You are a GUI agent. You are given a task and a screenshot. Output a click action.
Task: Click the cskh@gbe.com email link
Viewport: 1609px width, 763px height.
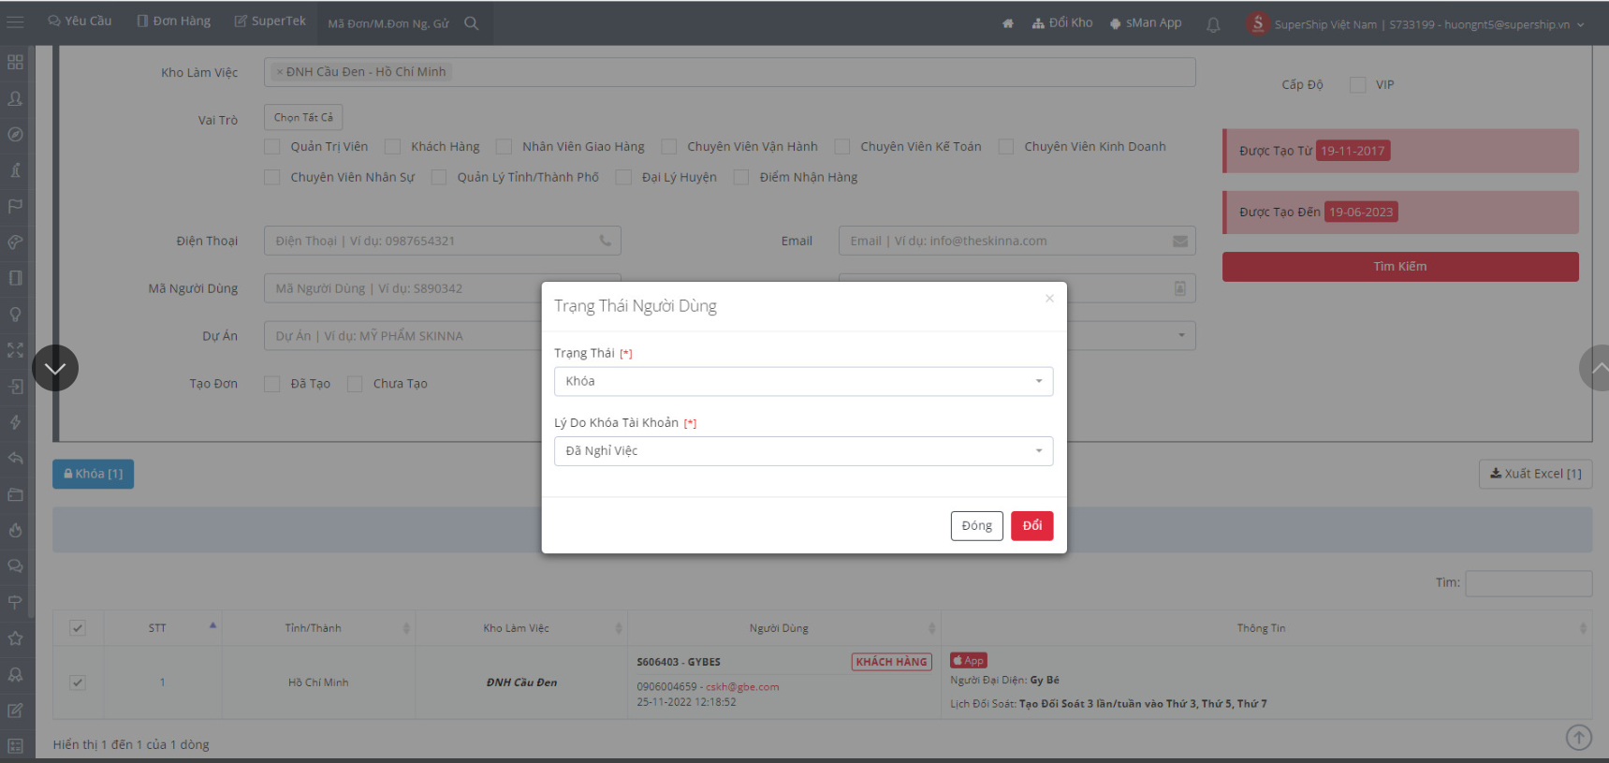742,686
